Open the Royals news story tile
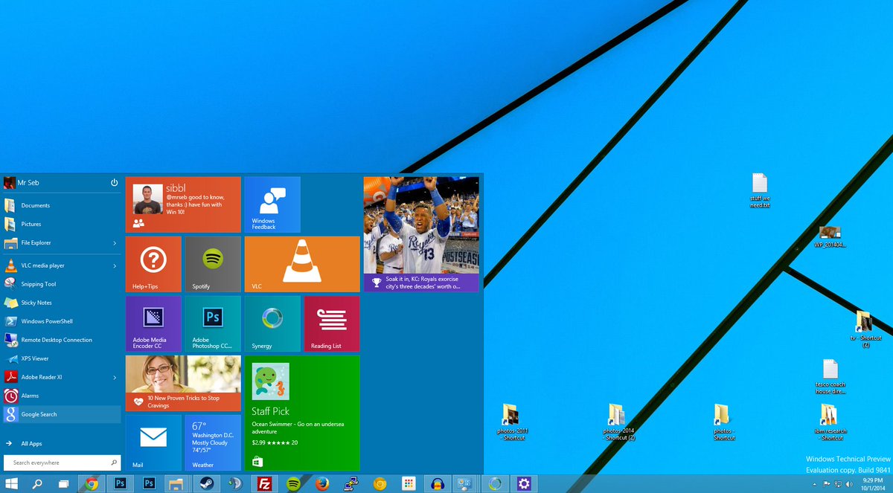Viewport: 893px width, 493px height. [421, 233]
